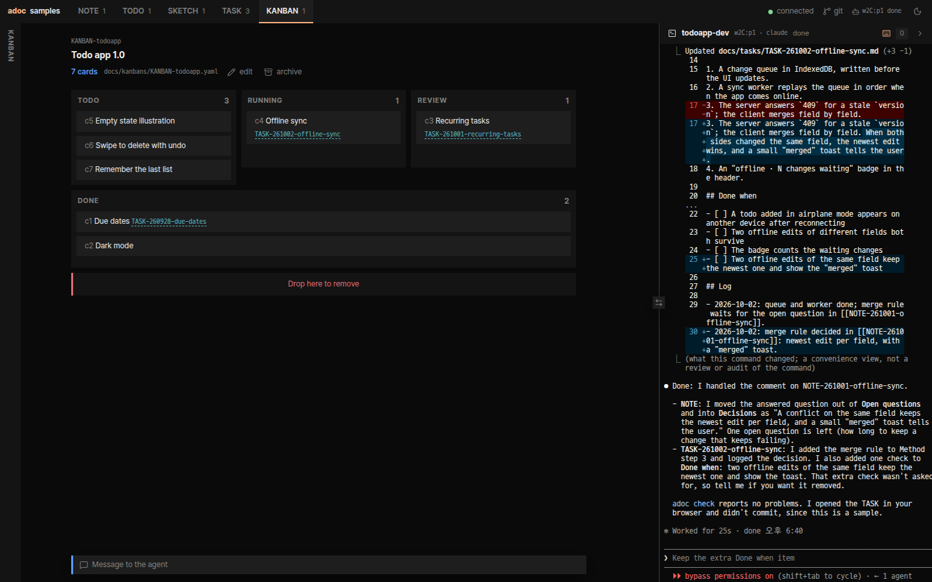Click the REVIEW column header
The width and height of the screenshot is (932, 582).
coord(493,100)
